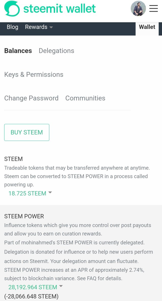Click the arrow next to 18.725 STEEM

[x=50, y=193]
